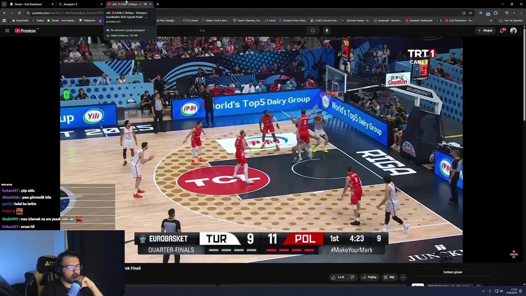526x296 pixels.
Task: Click the Paylaş share button
Action: 369,277
